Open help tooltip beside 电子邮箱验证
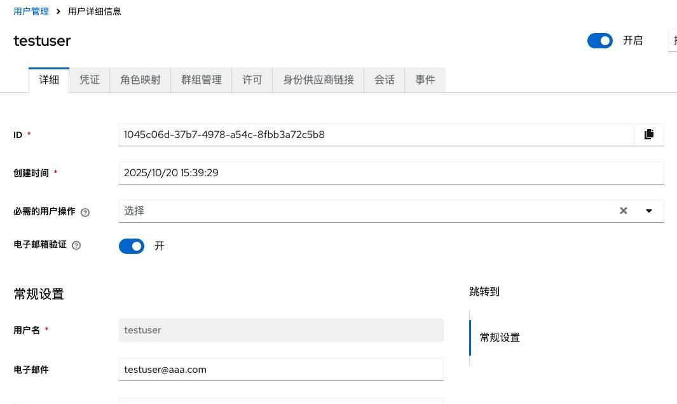Image resolution: width=677 pixels, height=404 pixels. click(76, 246)
